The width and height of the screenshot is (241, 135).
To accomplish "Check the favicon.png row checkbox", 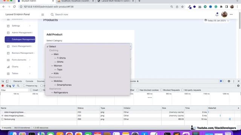I will 2,119.
